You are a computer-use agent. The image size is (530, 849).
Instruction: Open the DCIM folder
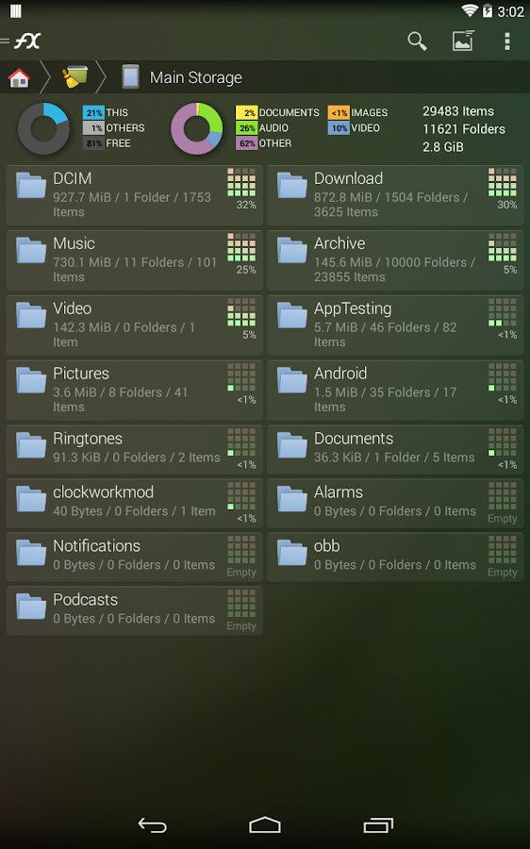(134, 195)
